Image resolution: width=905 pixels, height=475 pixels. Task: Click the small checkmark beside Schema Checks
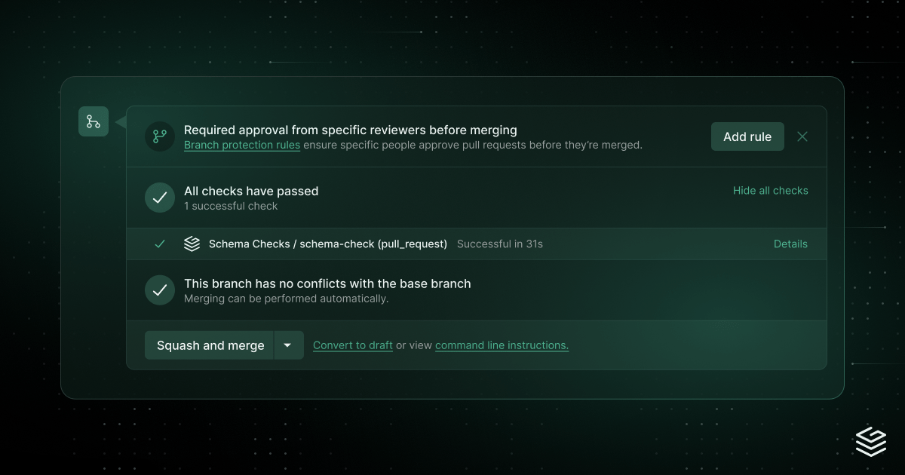click(x=160, y=244)
